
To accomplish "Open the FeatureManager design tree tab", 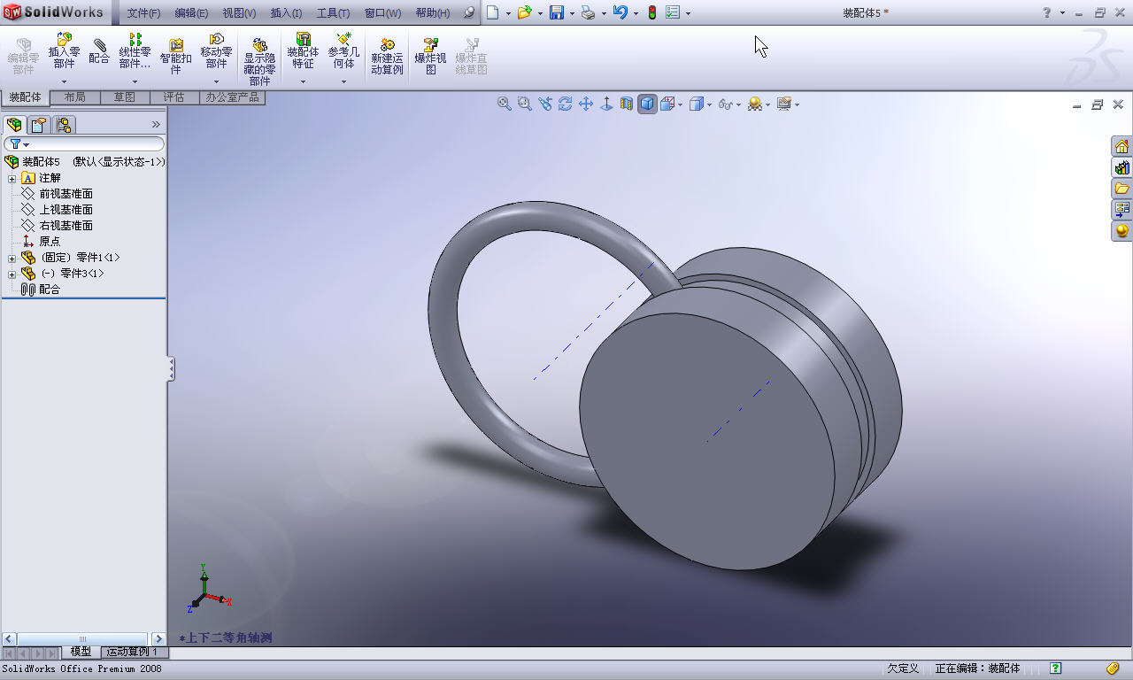I will (x=14, y=125).
